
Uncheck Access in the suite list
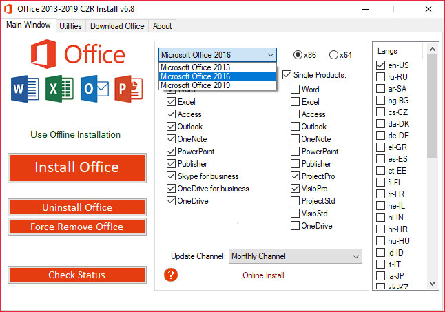(x=171, y=114)
